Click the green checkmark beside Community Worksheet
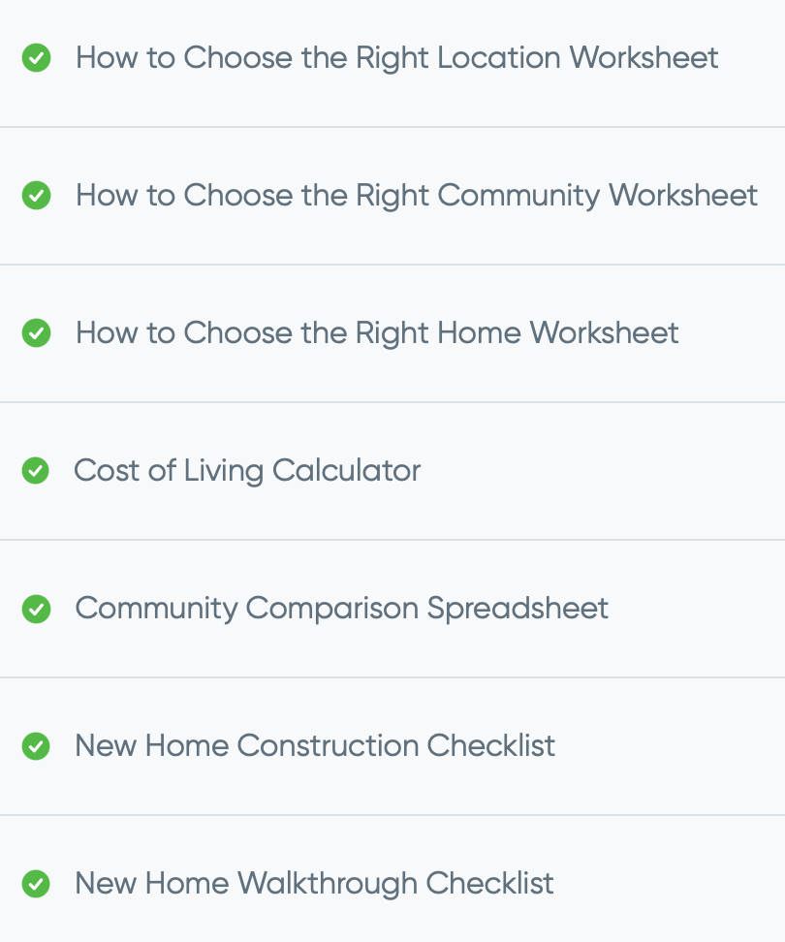 (x=36, y=195)
